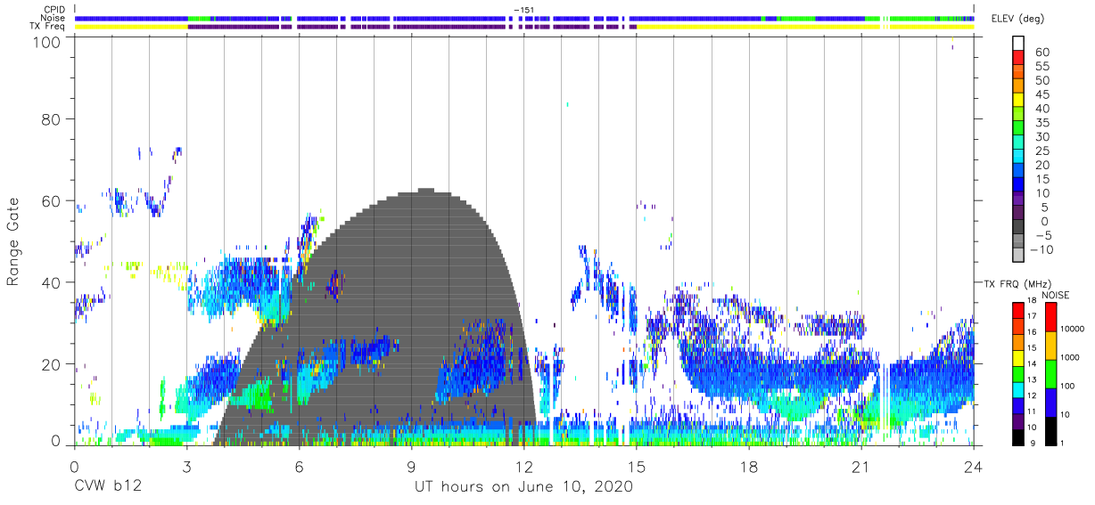
Task: Click the '-151' CPID value above the plot
Action: [x=523, y=9]
